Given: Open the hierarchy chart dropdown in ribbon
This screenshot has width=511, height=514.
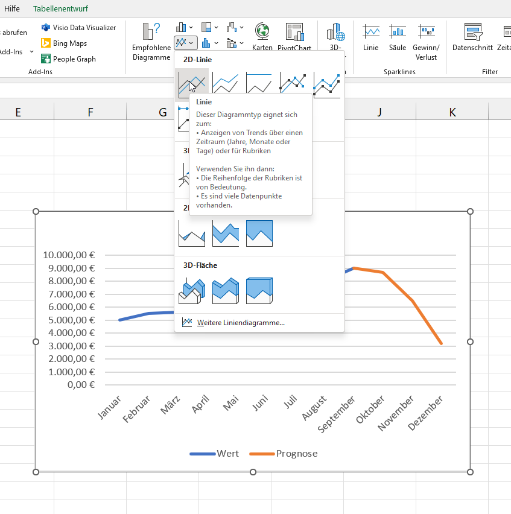Looking at the screenshot, I should [210, 27].
